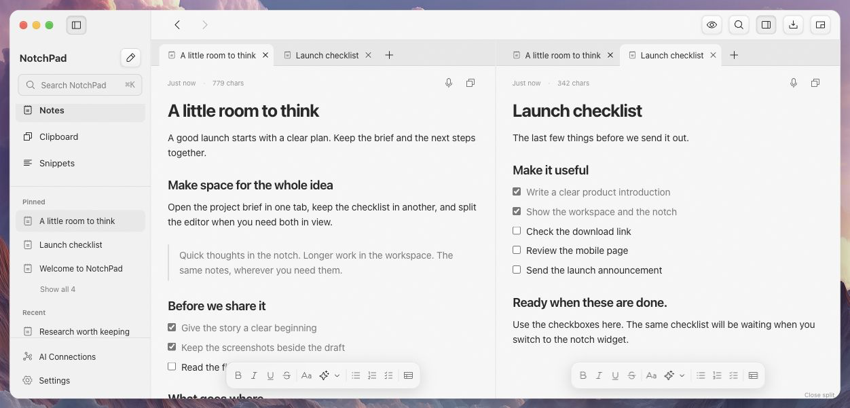Apply strikethrough in left pane formatting bar
This screenshot has width=850, height=408.
287,375
